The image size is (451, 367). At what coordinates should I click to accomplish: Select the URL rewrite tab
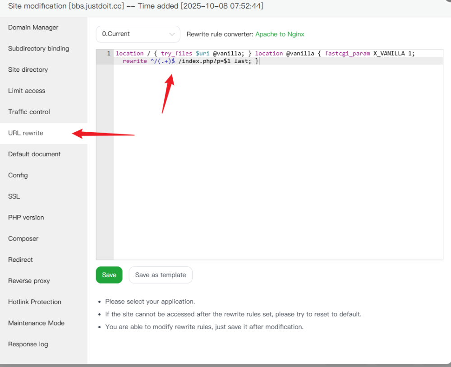(26, 133)
